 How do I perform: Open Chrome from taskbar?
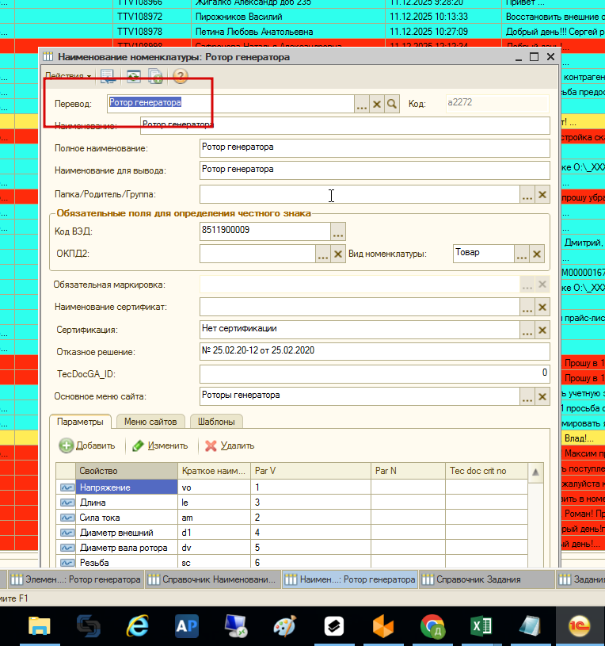coord(432,626)
